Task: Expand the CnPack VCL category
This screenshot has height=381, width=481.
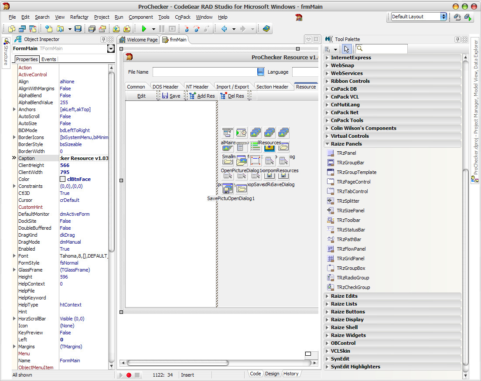Action: [327, 97]
